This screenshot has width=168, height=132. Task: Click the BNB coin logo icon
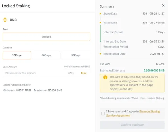coord(5,20)
